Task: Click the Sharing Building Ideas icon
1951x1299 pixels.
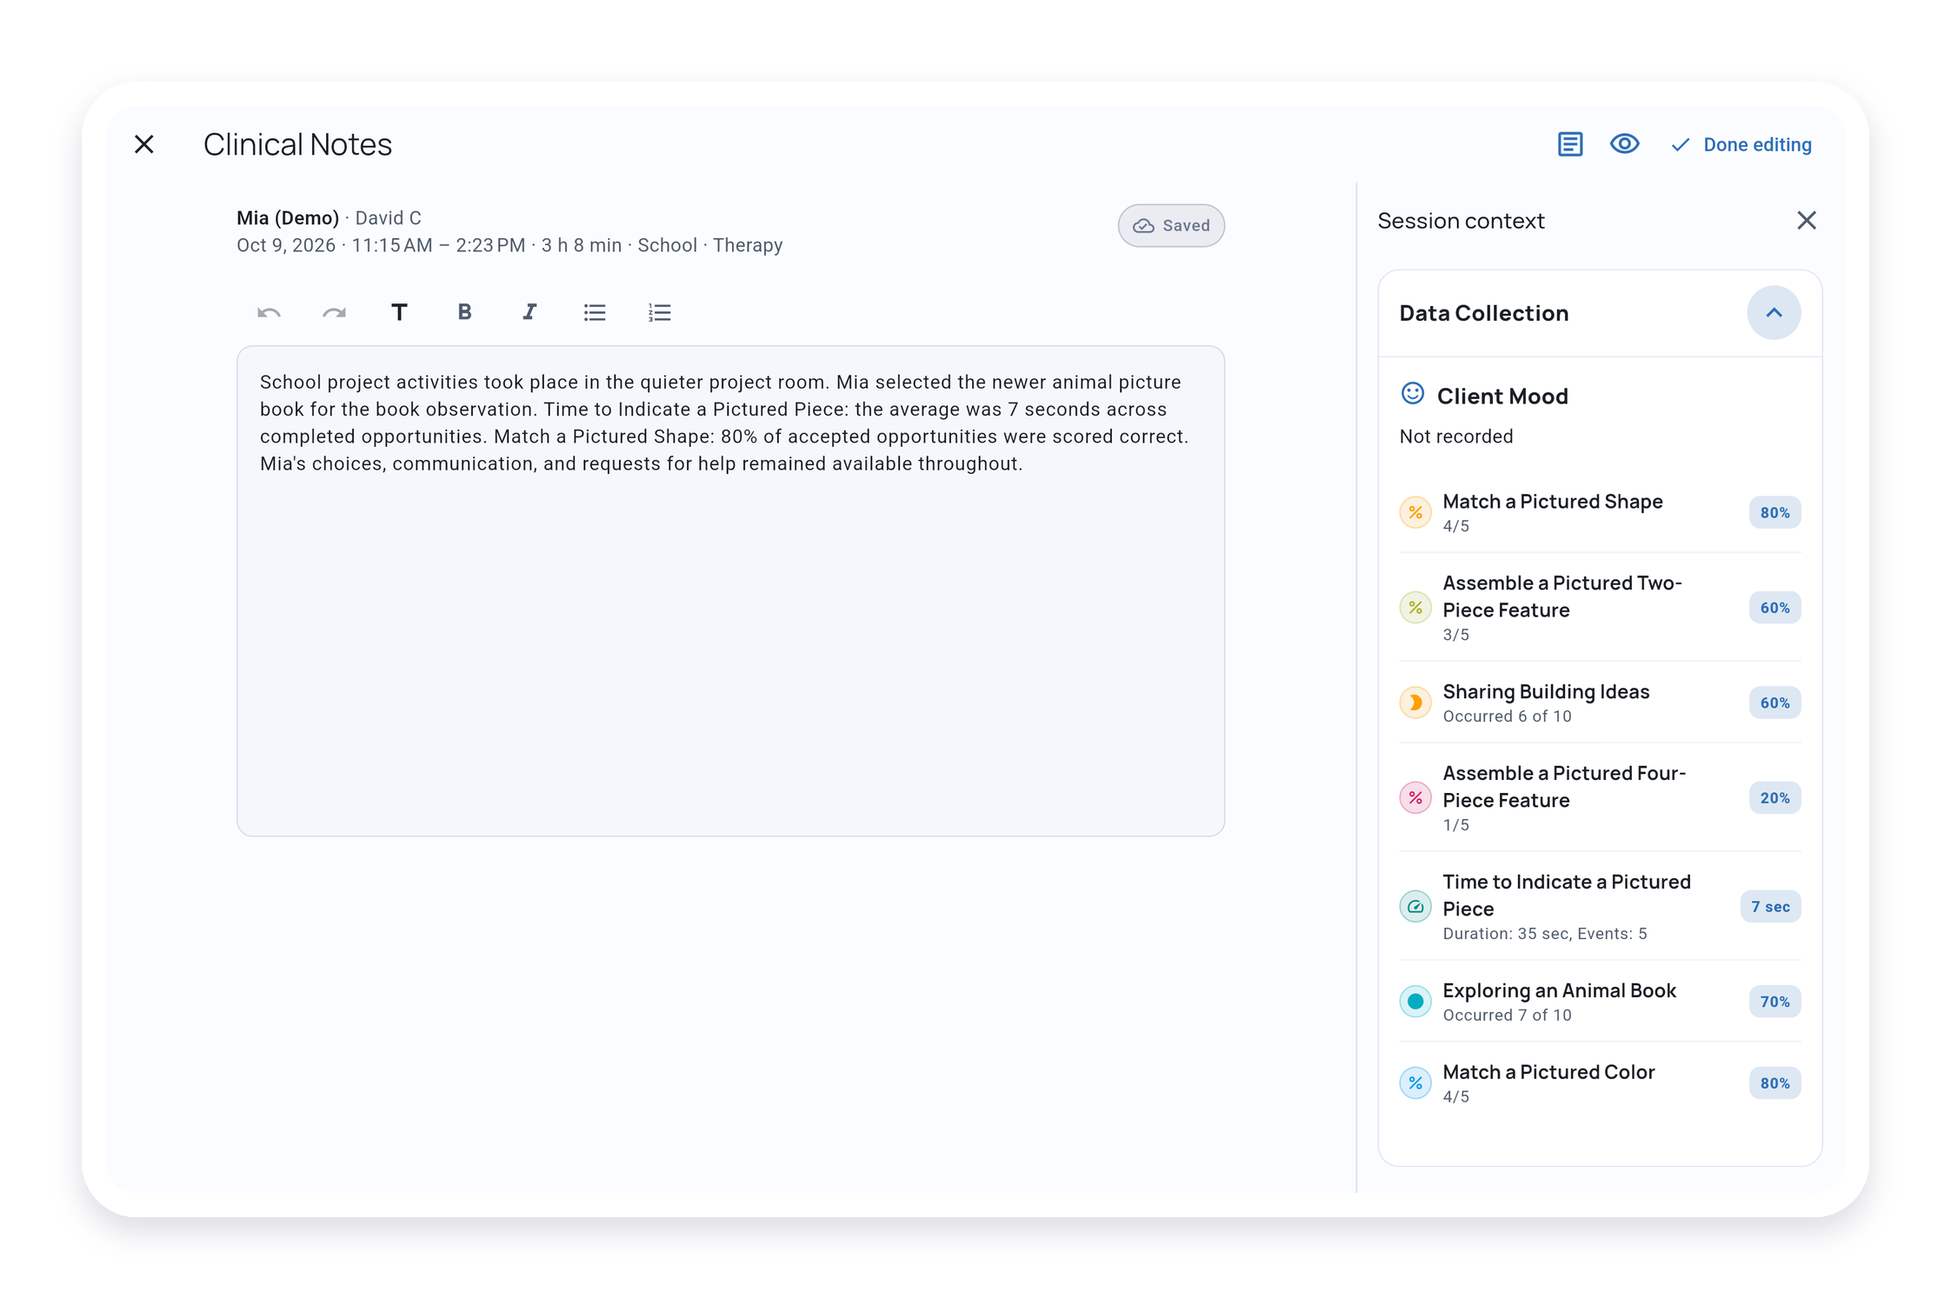Action: pos(1415,703)
